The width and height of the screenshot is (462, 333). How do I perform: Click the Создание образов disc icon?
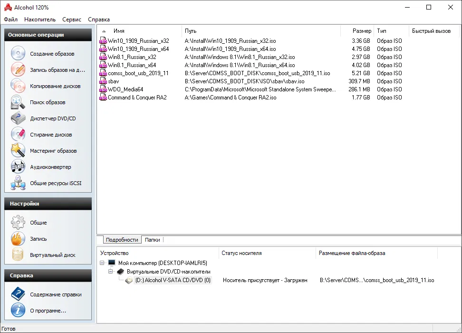tap(18, 53)
